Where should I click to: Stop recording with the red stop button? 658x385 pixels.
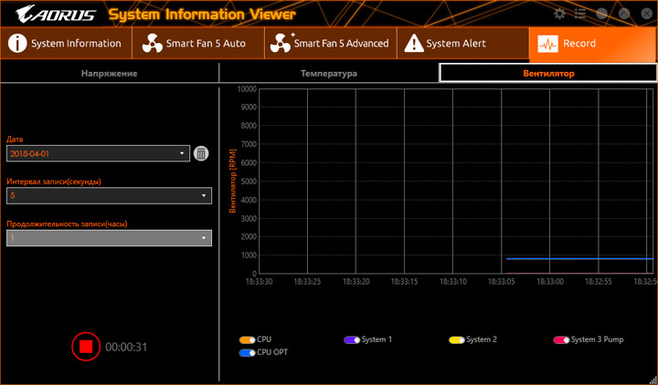pos(86,347)
